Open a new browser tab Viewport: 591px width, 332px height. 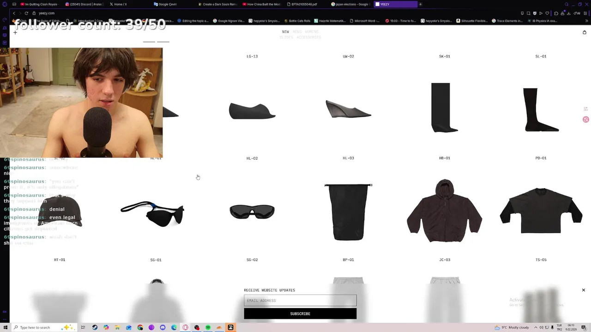tap(420, 4)
